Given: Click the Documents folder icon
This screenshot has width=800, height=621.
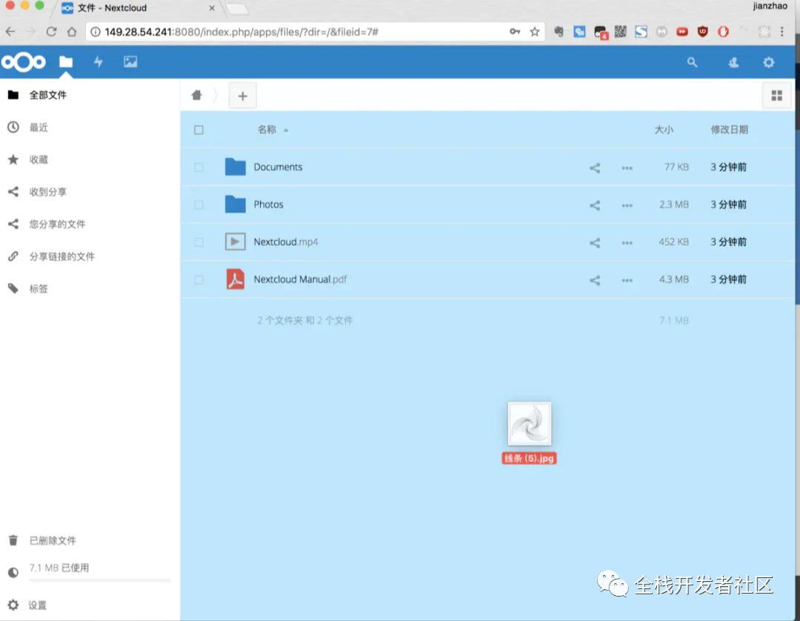Looking at the screenshot, I should coord(236,167).
